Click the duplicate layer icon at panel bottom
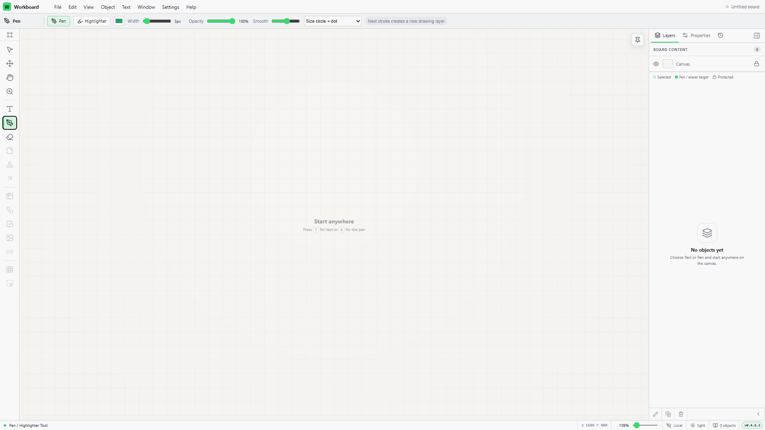The height and width of the screenshot is (430, 765). [668, 414]
